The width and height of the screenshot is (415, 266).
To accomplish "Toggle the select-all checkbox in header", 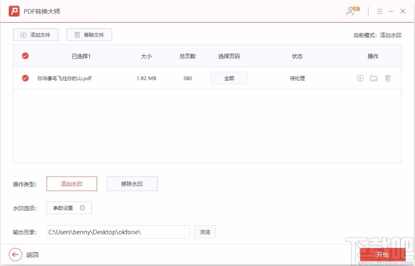I will [25, 56].
